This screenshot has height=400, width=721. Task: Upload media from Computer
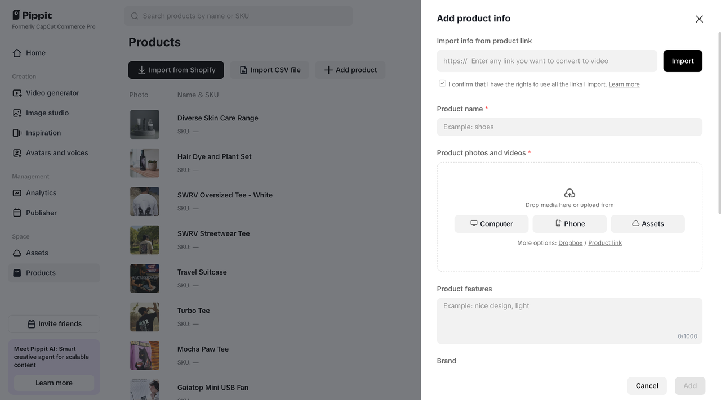[x=491, y=224]
